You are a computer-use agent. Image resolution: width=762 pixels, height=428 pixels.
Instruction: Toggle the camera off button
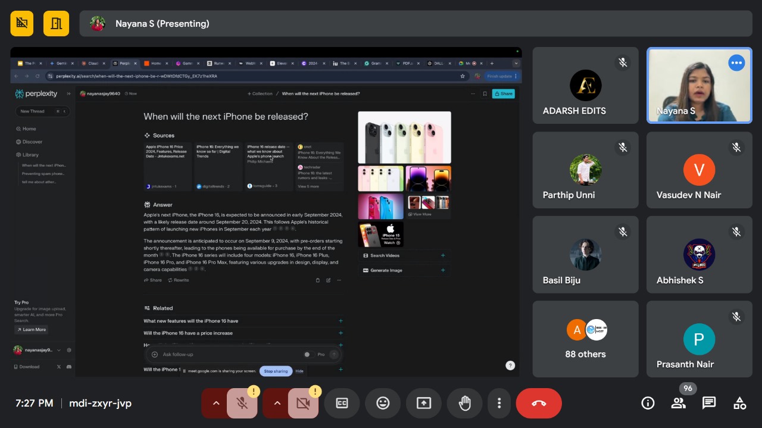click(x=303, y=403)
